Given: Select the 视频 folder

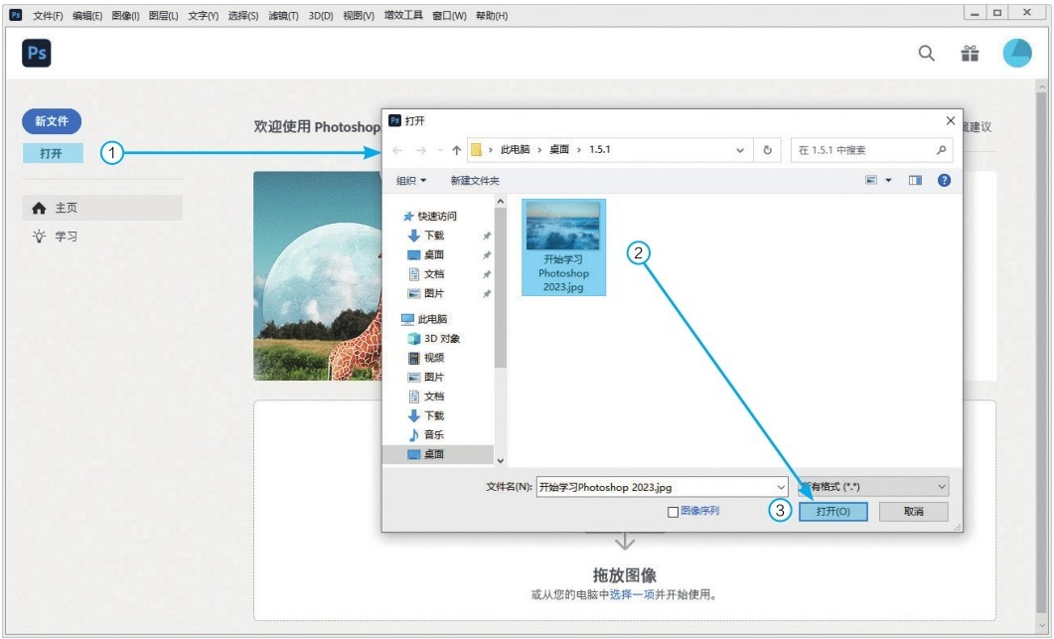Looking at the screenshot, I should (426, 358).
